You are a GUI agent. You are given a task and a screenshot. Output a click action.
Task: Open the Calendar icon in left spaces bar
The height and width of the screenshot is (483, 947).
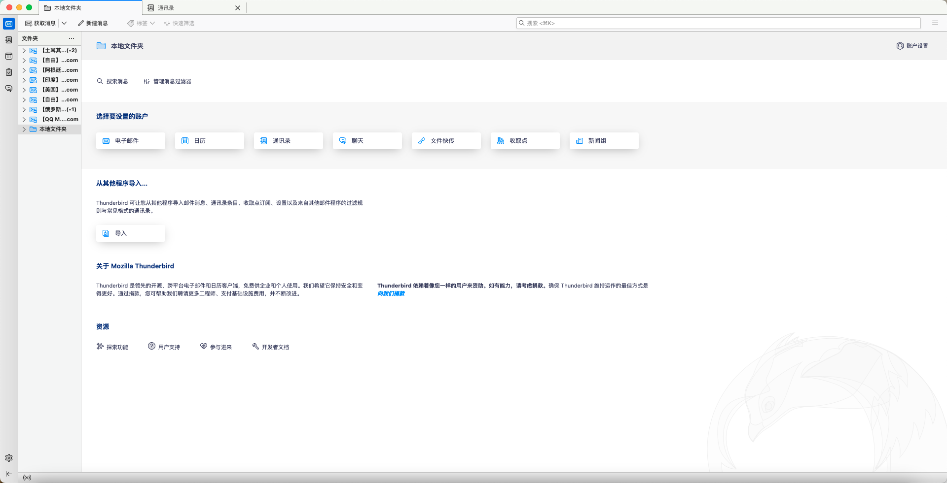[x=9, y=56]
